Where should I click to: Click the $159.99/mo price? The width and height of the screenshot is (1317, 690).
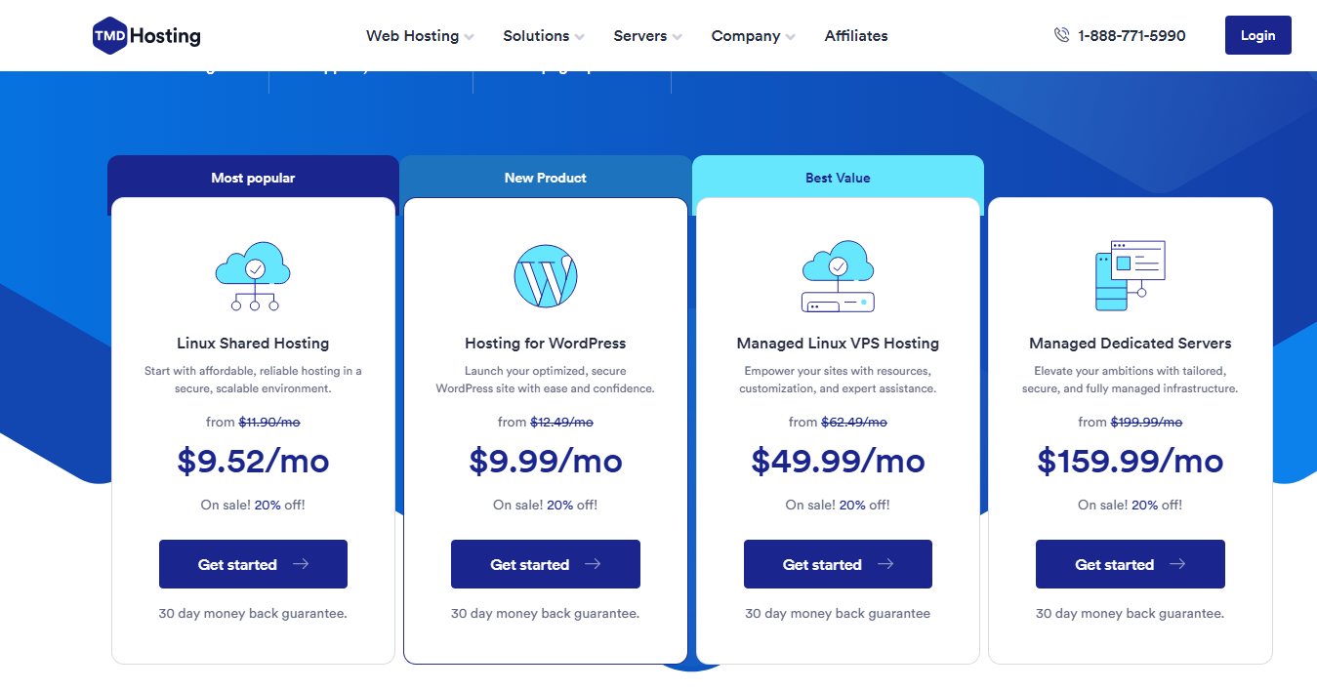1131,461
